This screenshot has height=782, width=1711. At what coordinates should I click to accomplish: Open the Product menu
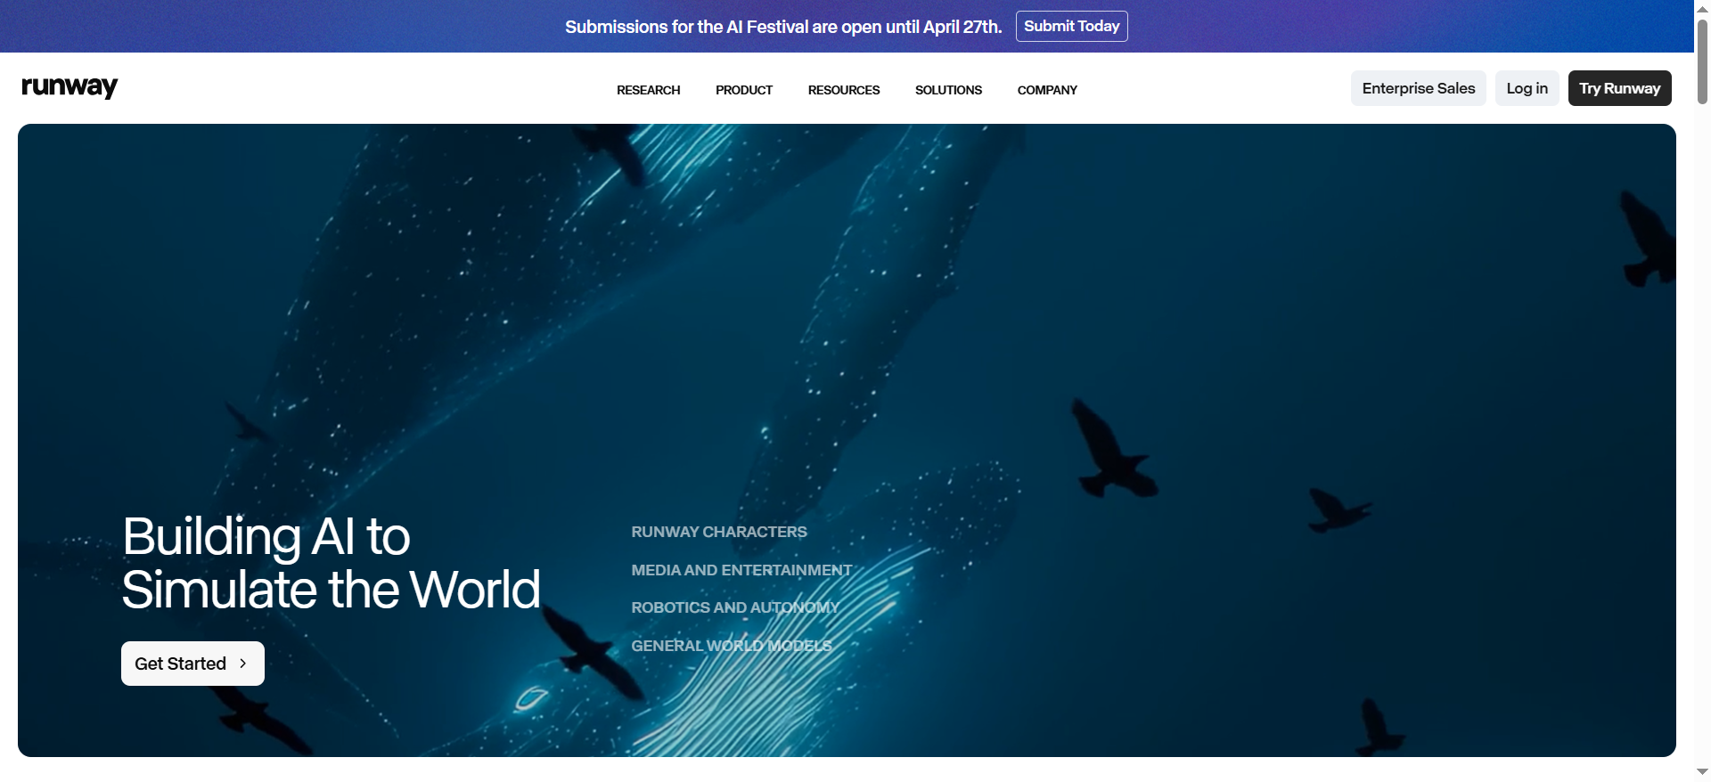pyautogui.click(x=743, y=90)
